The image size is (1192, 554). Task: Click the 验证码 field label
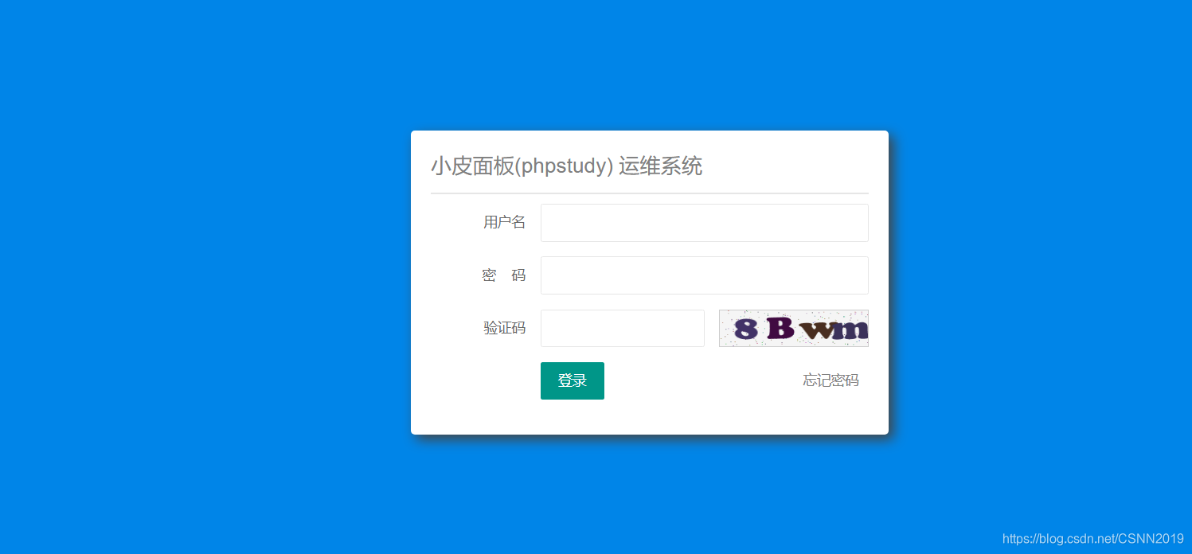[x=504, y=327]
